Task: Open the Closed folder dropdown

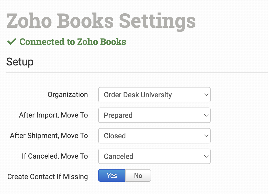Action: (154, 136)
